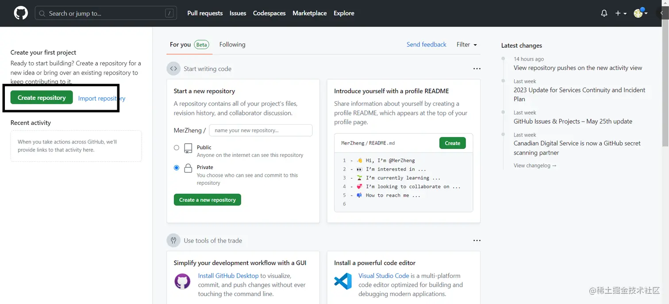Viewport: 669px width, 304px height.
Task: Expand the Filter dropdown
Action: (x=467, y=45)
